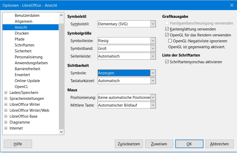This screenshot has height=153, width=237.
Task: Expand the Diagramme tree node
Action: (6, 122)
